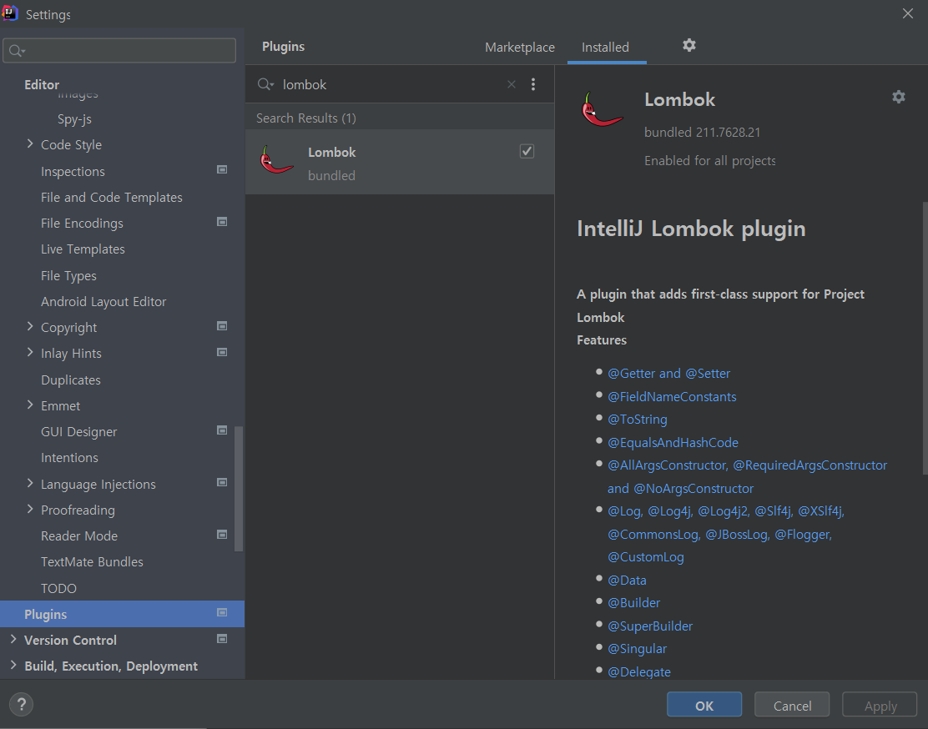
Task: Select Plugins in the settings tree
Action: pyautogui.click(x=122, y=614)
